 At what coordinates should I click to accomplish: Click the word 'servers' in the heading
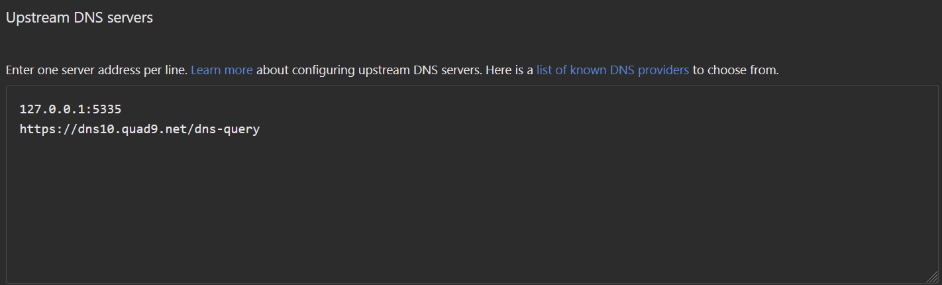click(x=130, y=18)
